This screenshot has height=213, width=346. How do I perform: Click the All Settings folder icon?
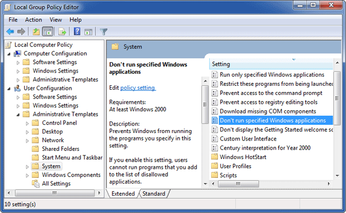coord(36,184)
